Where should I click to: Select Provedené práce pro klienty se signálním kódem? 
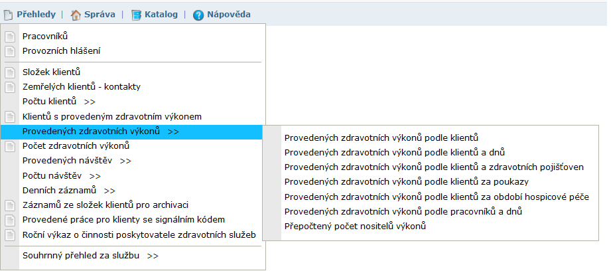123,220
